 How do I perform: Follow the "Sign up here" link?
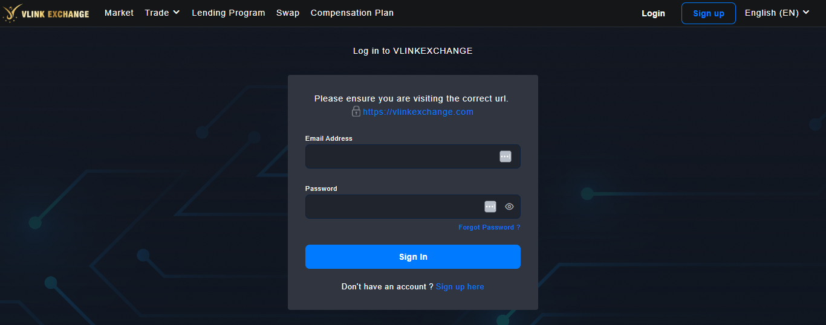click(460, 287)
